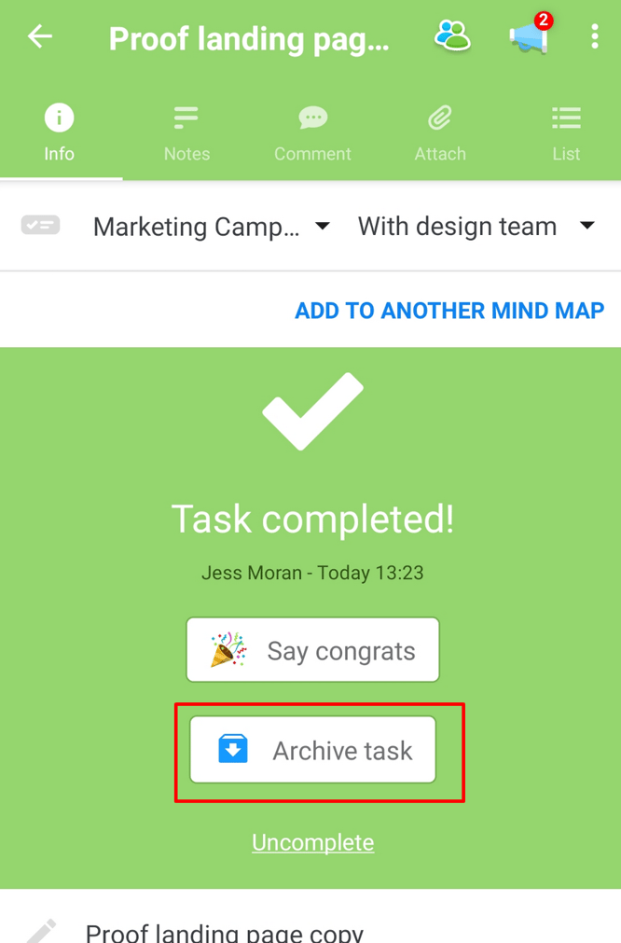Open the With design team section dropdown
Viewport: 621px width, 943px height.
(588, 226)
